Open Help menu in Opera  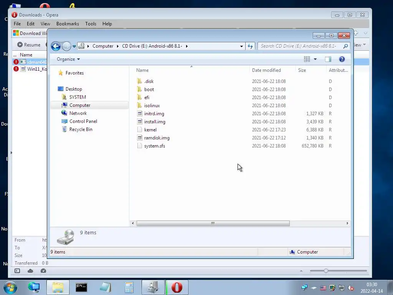coord(107,24)
